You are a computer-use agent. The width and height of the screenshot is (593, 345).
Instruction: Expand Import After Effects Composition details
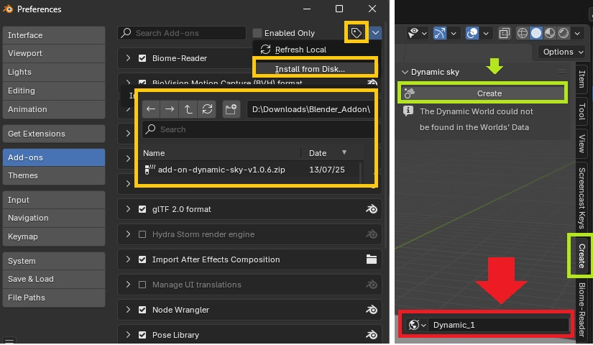(x=128, y=259)
